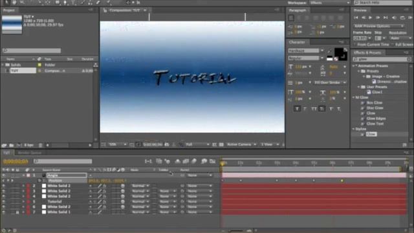
Task: Open the Fill Over Stroke dropdown
Action: tap(330, 83)
